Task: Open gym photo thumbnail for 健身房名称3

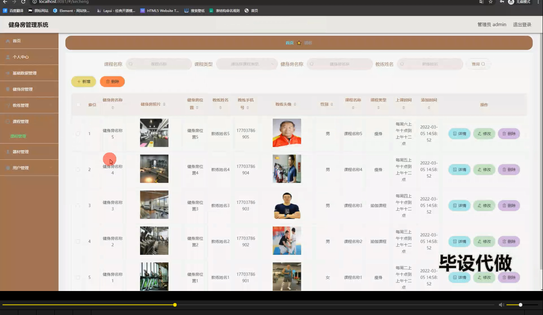Action: pos(154,205)
